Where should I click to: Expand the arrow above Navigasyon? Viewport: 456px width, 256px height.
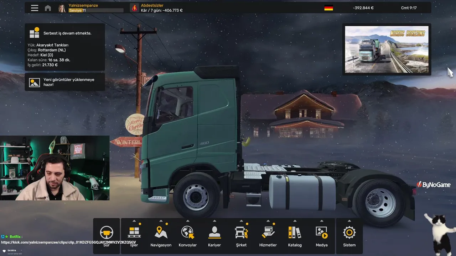tap(161, 221)
